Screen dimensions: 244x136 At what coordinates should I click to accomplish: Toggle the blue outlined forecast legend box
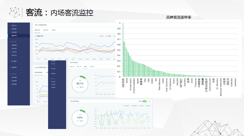point(139,106)
